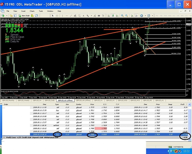Close the terminal panel with X
Image resolution: width=192 pixels, height=154 pixels.
click(1, 104)
